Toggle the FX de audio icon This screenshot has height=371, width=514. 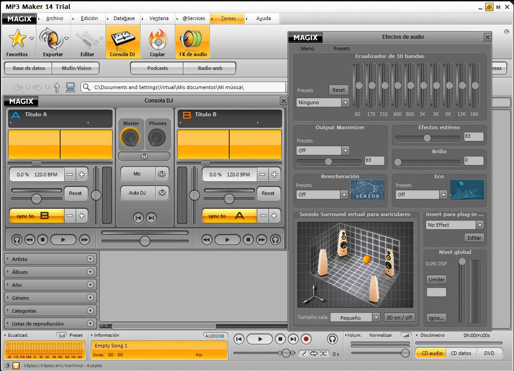tap(193, 42)
